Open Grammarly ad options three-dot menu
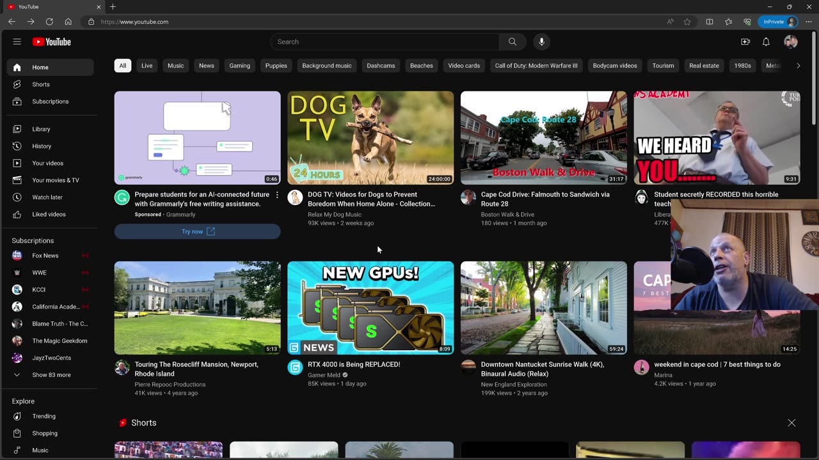The height and width of the screenshot is (460, 819). pyautogui.click(x=277, y=195)
